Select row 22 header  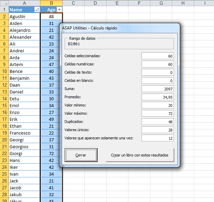pyautogui.click(x=4, y=153)
